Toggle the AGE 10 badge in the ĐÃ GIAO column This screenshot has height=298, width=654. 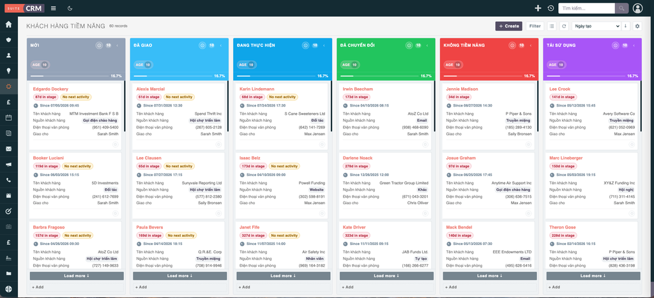(142, 64)
